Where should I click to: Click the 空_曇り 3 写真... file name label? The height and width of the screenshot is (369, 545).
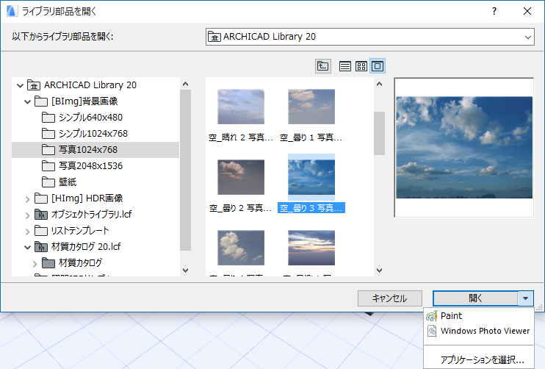click(x=311, y=208)
